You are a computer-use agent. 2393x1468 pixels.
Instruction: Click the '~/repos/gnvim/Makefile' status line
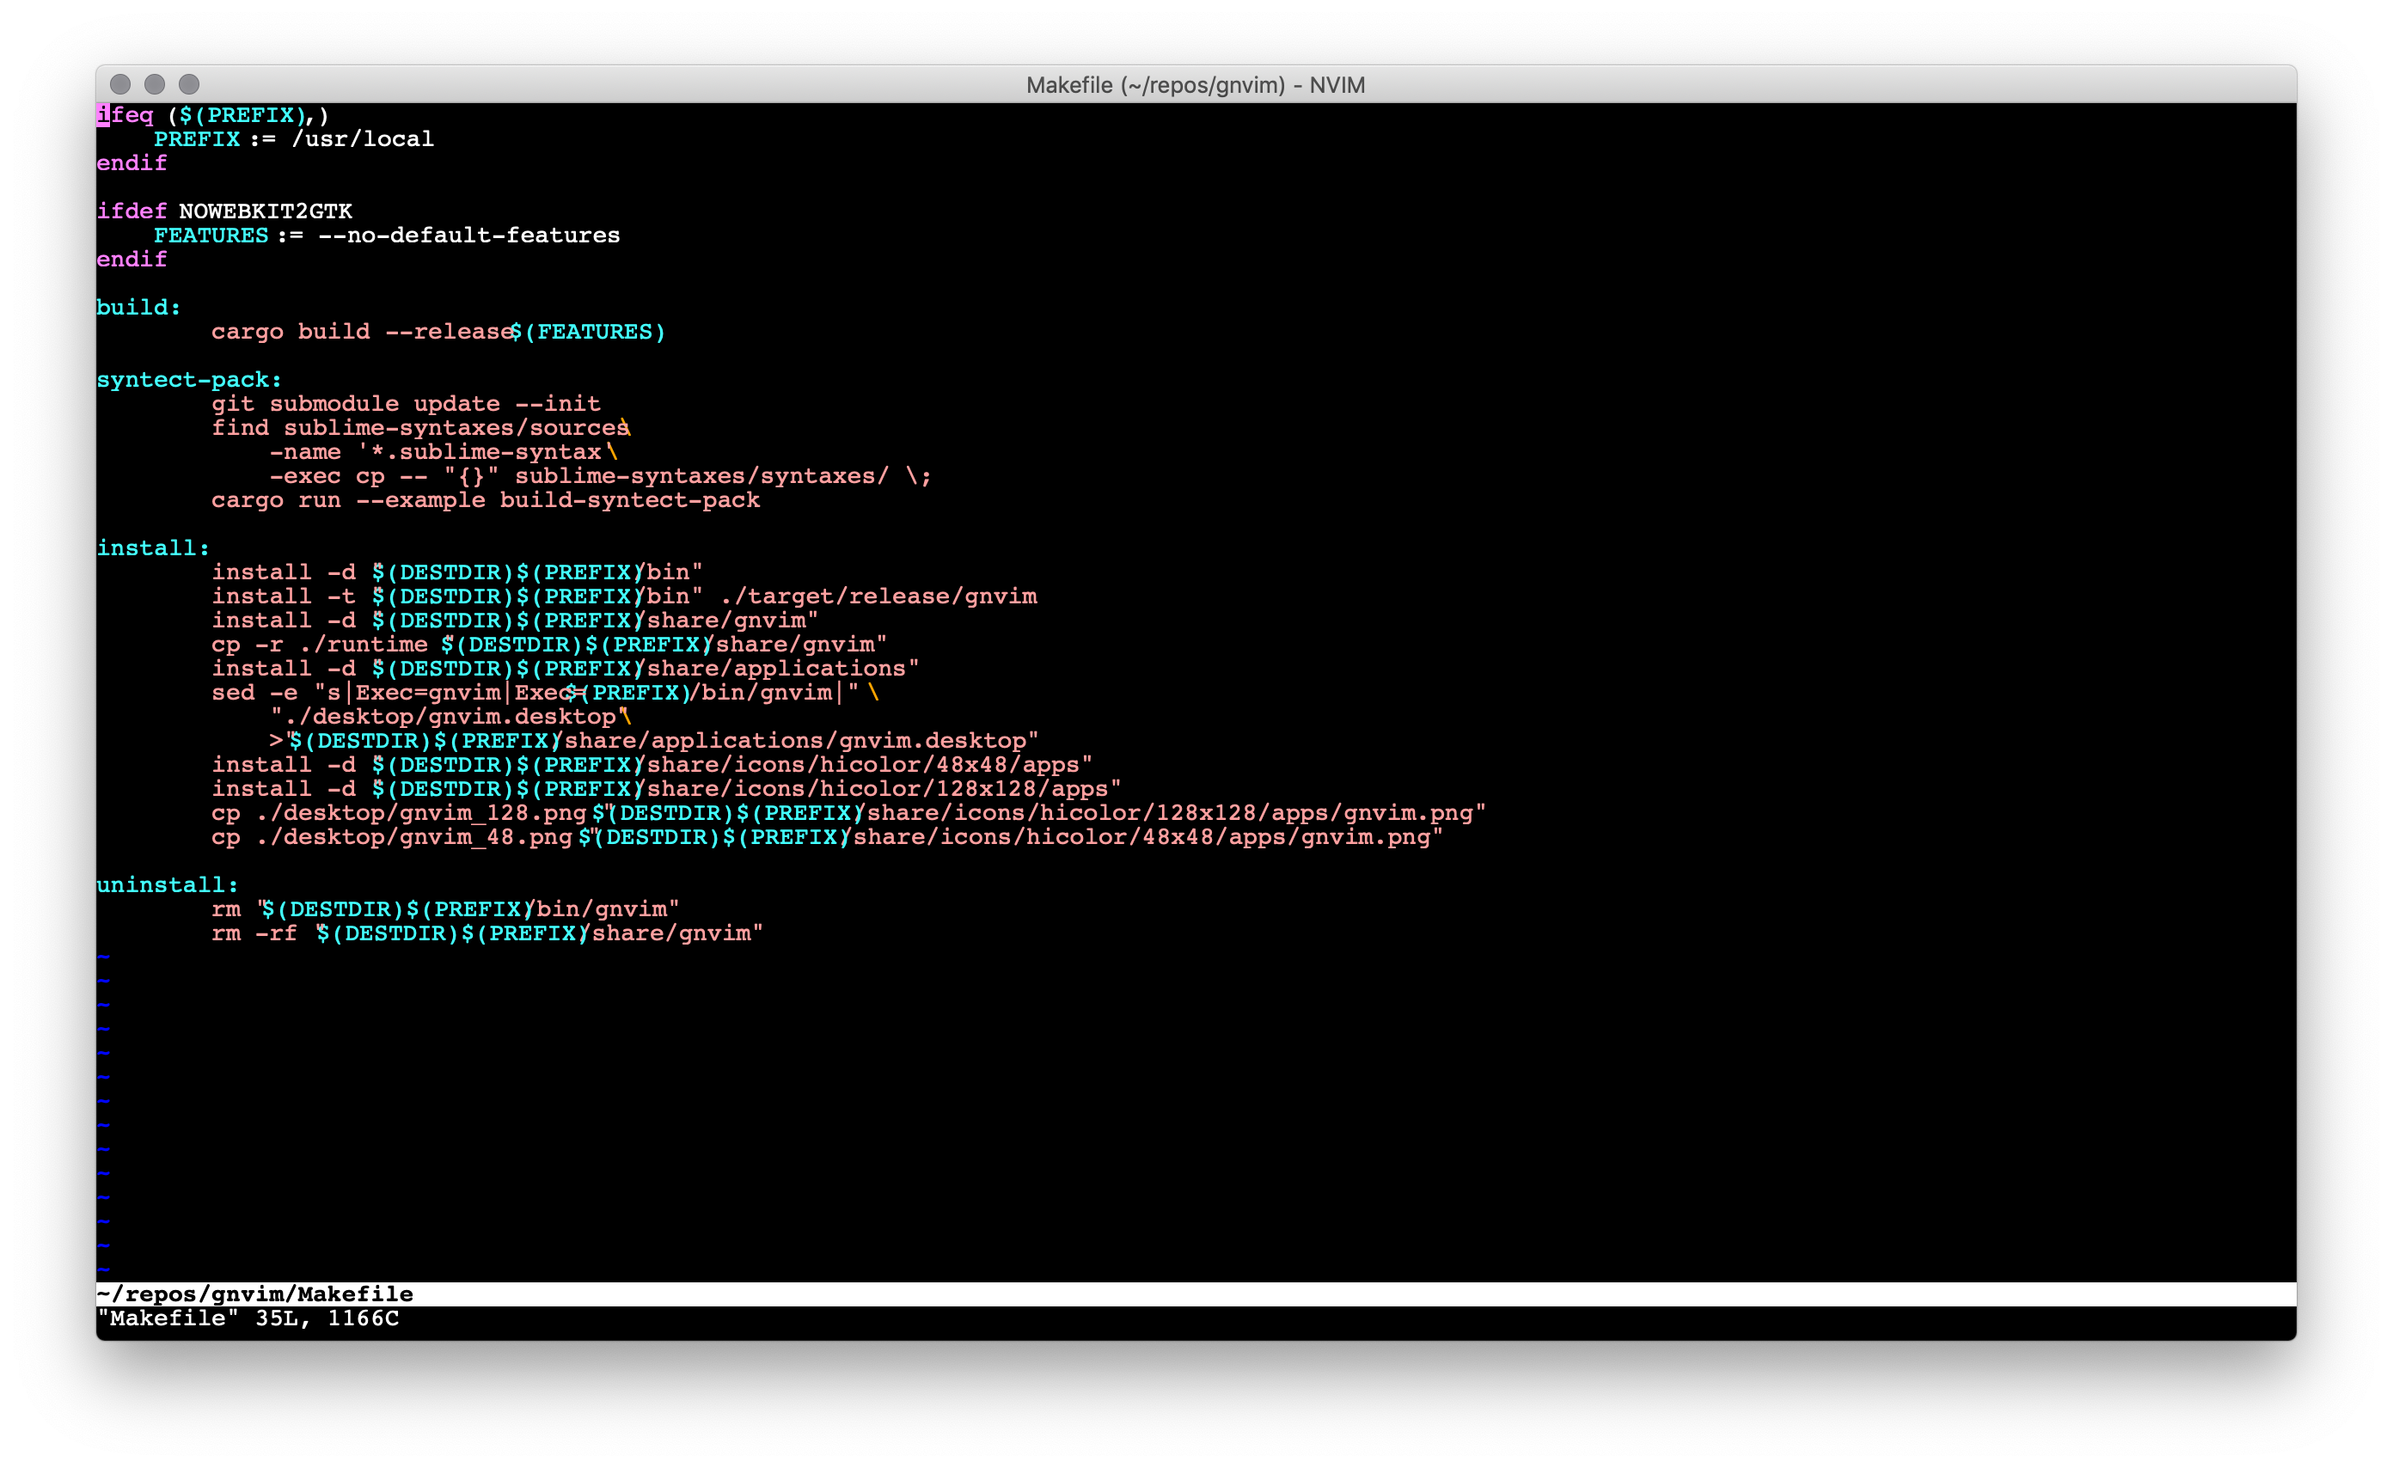pyautogui.click(x=254, y=1294)
